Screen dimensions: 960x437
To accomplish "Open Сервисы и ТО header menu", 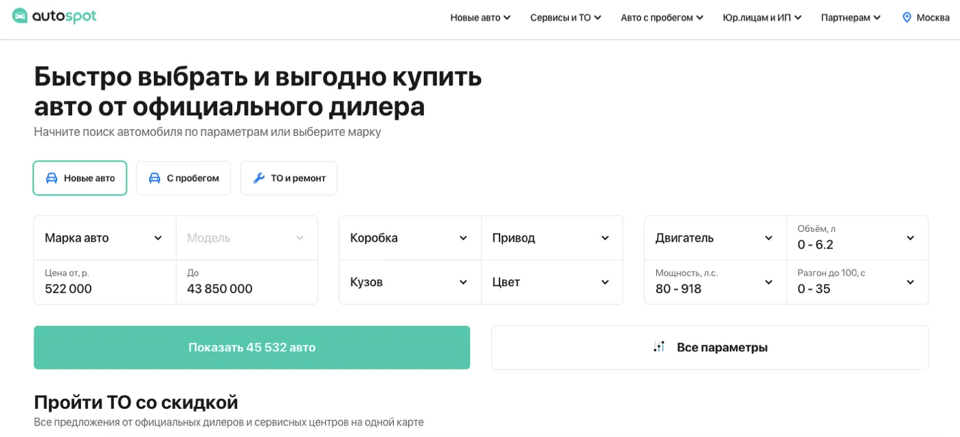I will pyautogui.click(x=566, y=18).
